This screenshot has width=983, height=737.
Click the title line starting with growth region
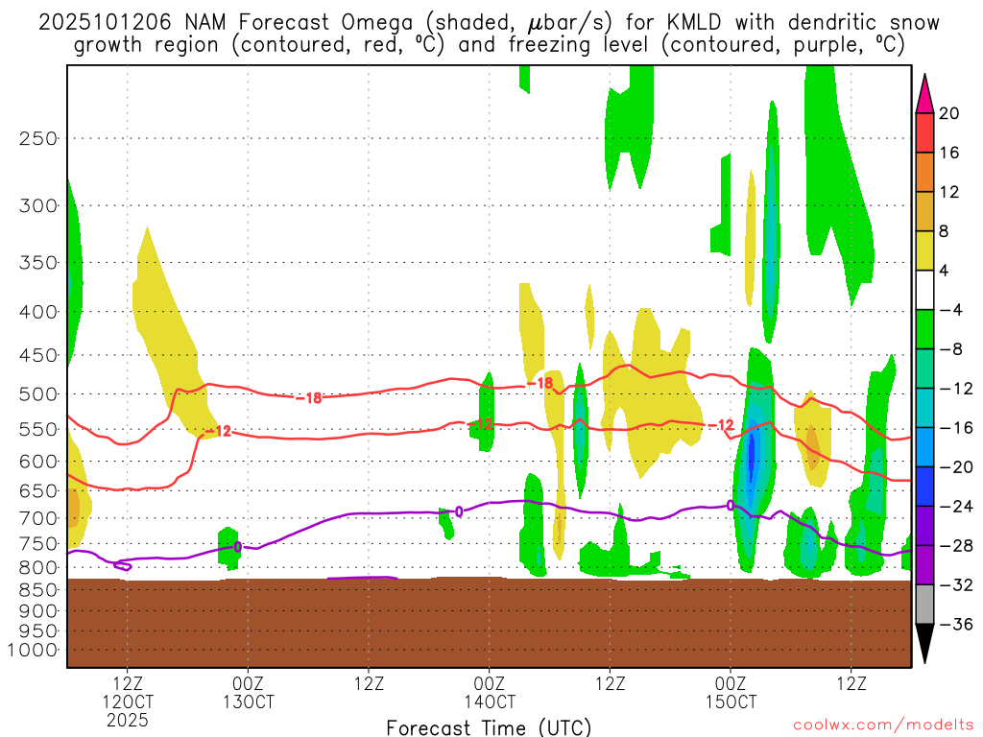click(x=489, y=45)
